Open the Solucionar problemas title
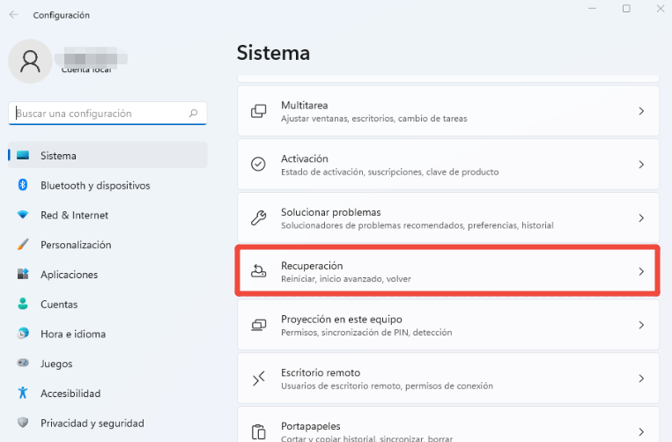The height and width of the screenshot is (442, 672). point(331,212)
